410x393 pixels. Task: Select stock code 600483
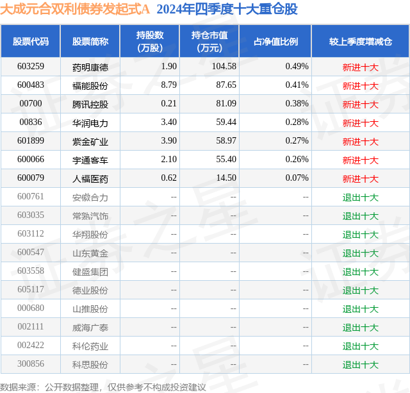(x=31, y=85)
